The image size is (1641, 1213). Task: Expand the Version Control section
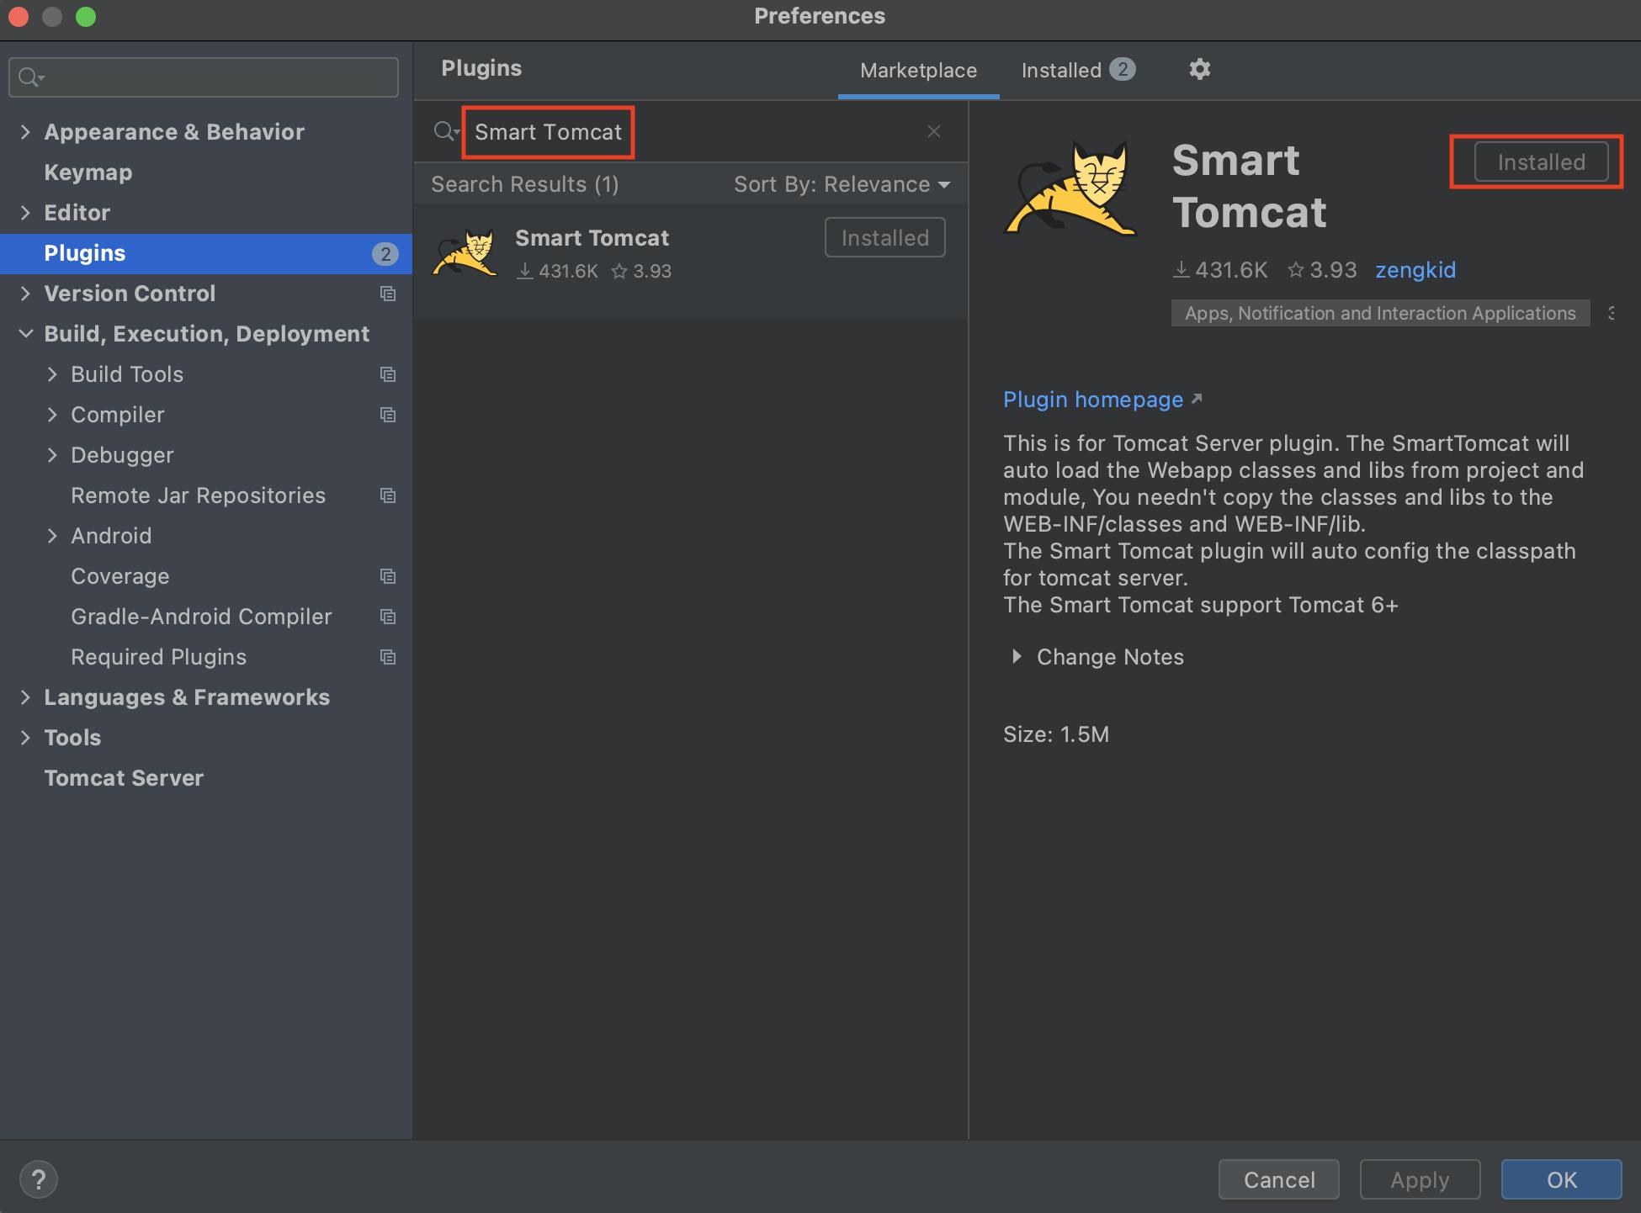pos(25,294)
